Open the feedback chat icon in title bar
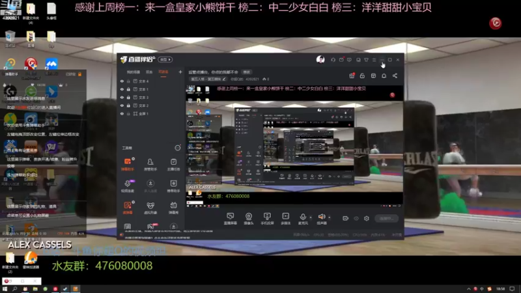 pos(349,60)
